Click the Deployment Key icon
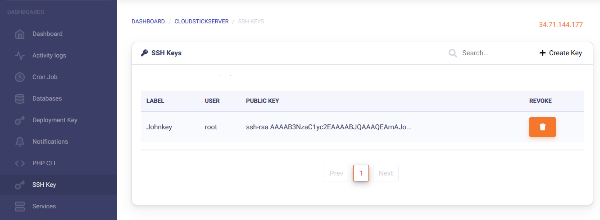The image size is (600, 220). tap(20, 120)
